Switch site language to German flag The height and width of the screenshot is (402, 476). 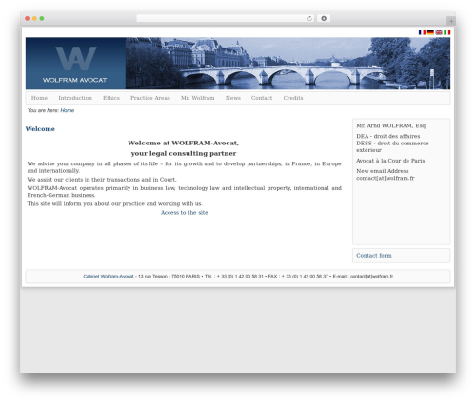(x=430, y=32)
